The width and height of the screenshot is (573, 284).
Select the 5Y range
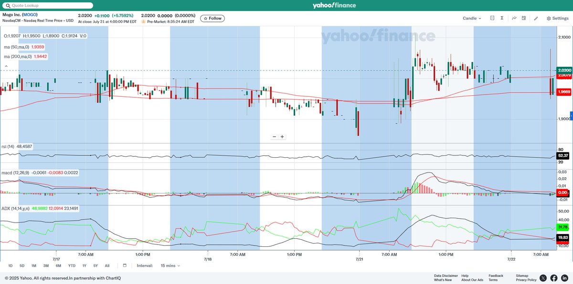(x=95, y=265)
